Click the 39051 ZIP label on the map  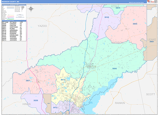click(x=152, y=42)
